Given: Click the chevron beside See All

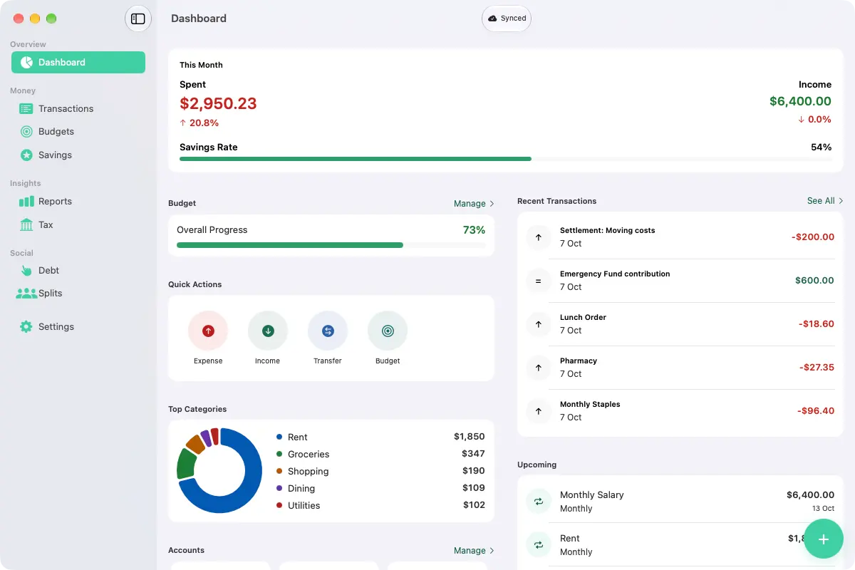Looking at the screenshot, I should click(x=841, y=201).
